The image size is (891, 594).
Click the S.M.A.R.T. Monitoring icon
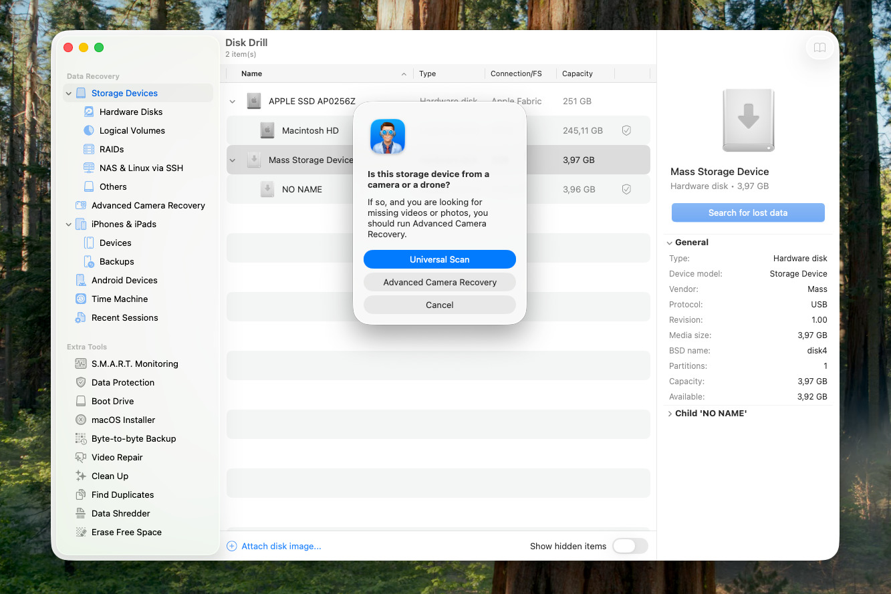click(x=81, y=363)
